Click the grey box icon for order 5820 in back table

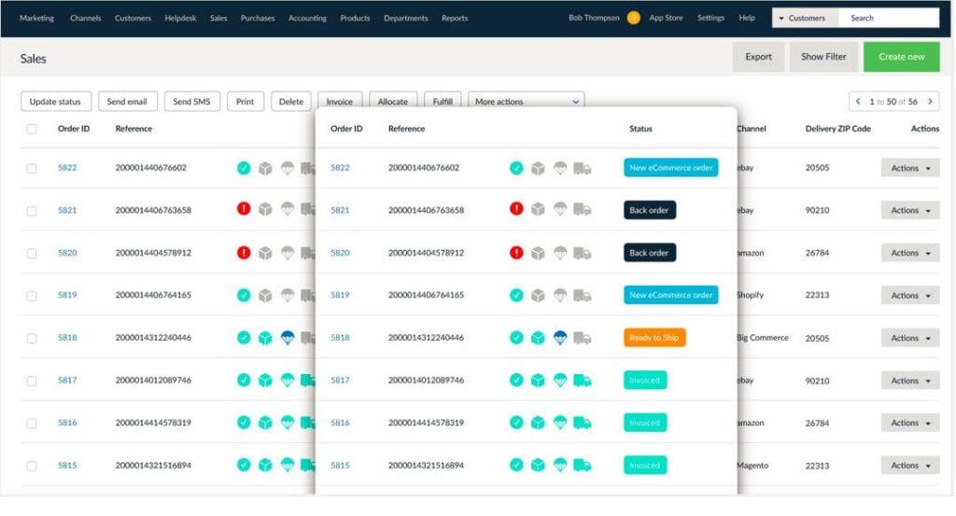click(265, 253)
